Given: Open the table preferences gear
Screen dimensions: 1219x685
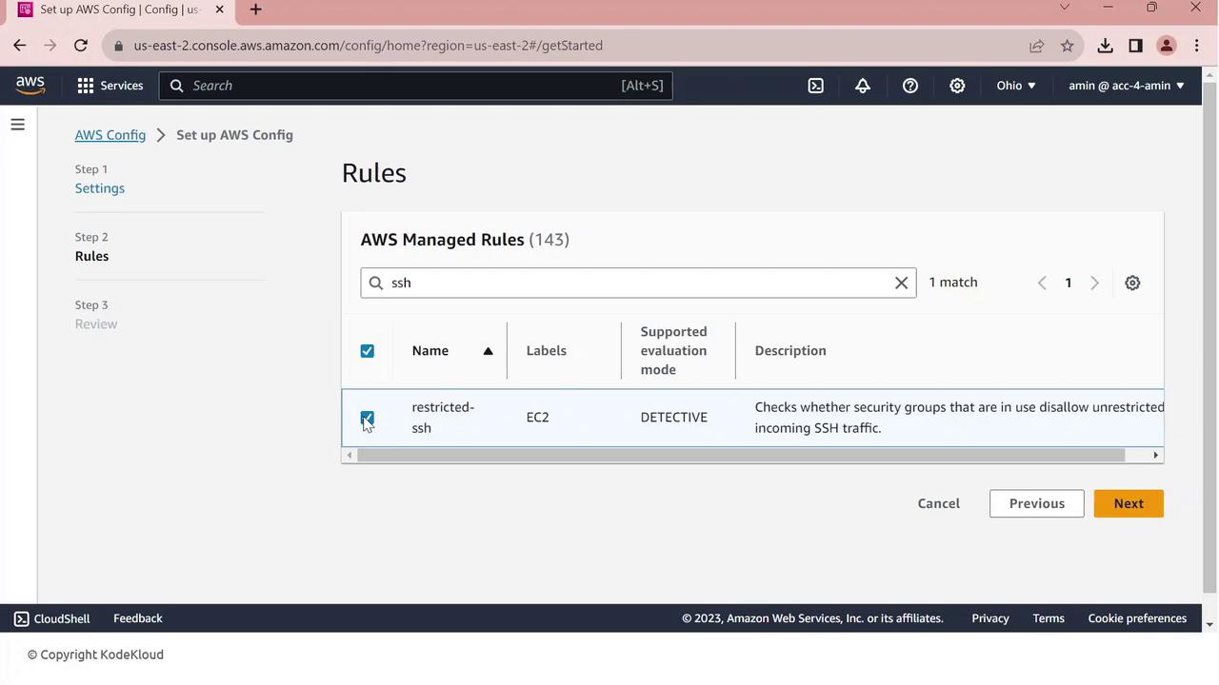Looking at the screenshot, I should tap(1132, 283).
